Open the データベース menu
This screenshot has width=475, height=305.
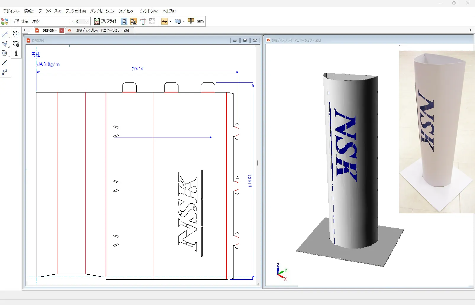pyautogui.click(x=50, y=11)
